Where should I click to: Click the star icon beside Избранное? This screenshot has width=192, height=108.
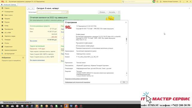(x=23, y=58)
